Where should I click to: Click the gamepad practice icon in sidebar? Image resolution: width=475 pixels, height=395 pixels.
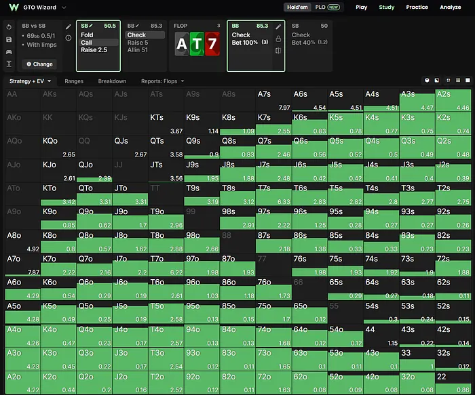pyautogui.click(x=9, y=52)
